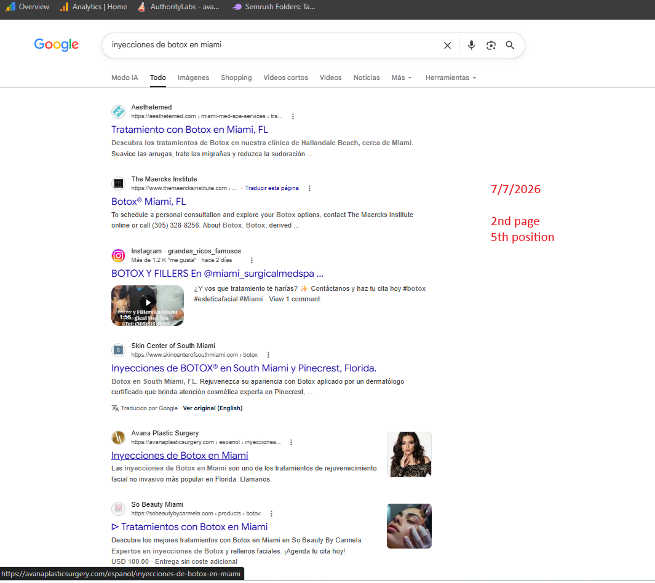Open more options for Maercks Institute result

(309, 188)
